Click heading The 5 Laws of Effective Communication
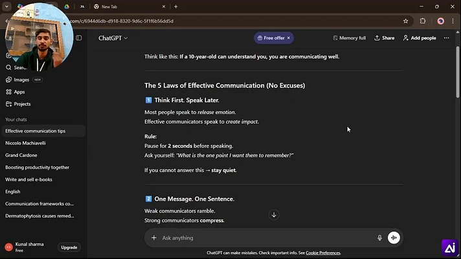Image resolution: width=461 pixels, height=259 pixels. click(225, 85)
